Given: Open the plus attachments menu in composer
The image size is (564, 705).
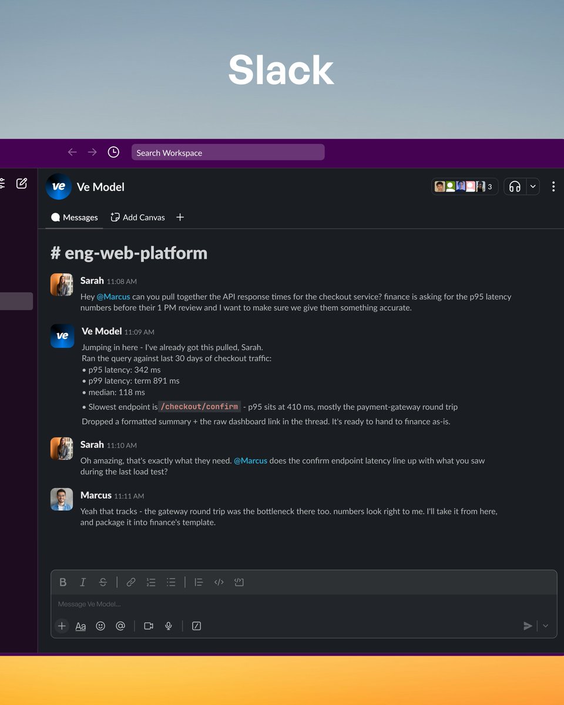Looking at the screenshot, I should pyautogui.click(x=62, y=626).
